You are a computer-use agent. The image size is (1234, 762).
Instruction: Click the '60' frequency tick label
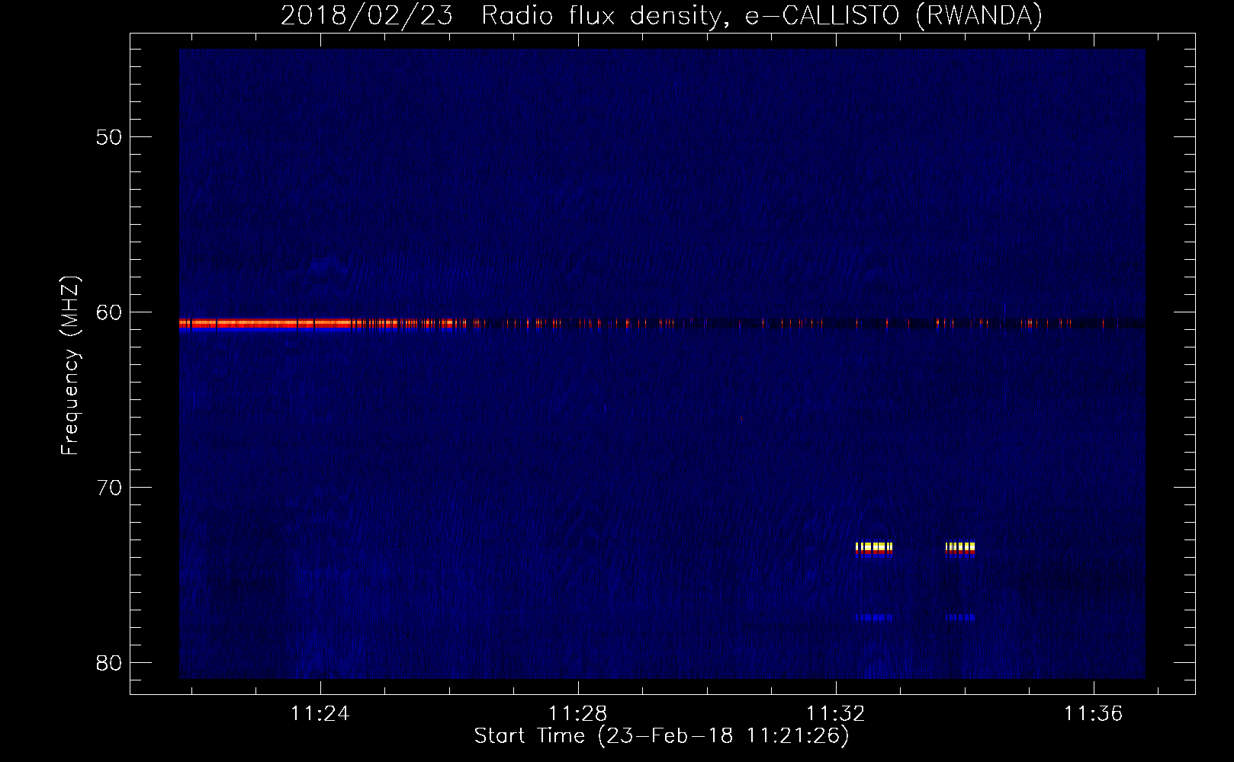(109, 312)
